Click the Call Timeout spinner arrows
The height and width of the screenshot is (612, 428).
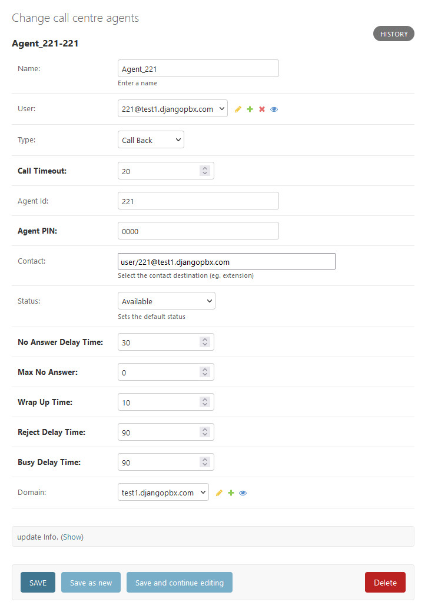coord(204,171)
